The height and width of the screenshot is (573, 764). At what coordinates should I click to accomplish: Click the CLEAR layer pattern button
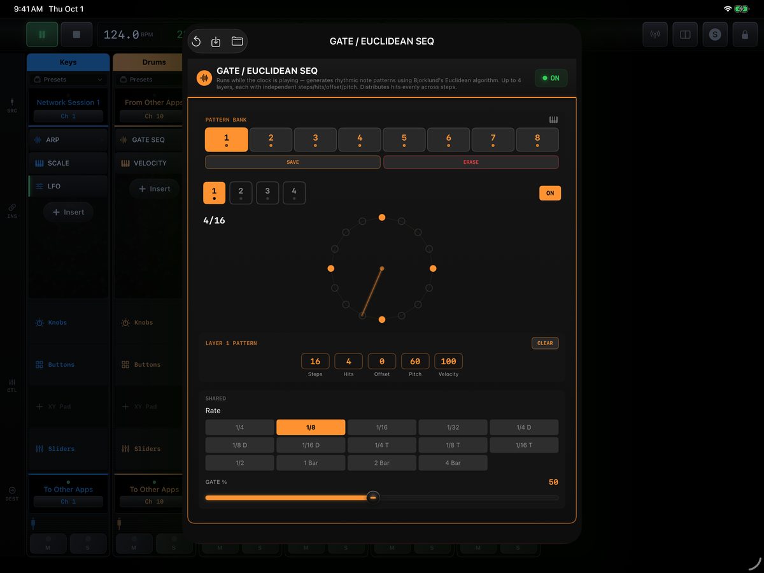tap(545, 343)
